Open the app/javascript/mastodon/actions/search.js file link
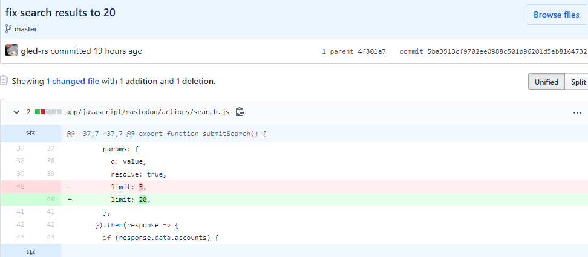The image size is (588, 257). click(x=148, y=112)
